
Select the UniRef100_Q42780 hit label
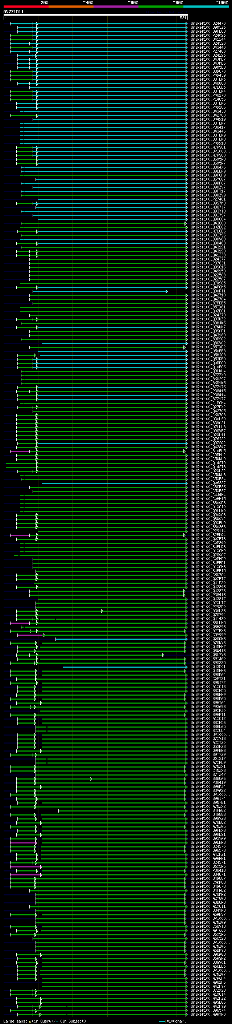[x=208, y=115]
